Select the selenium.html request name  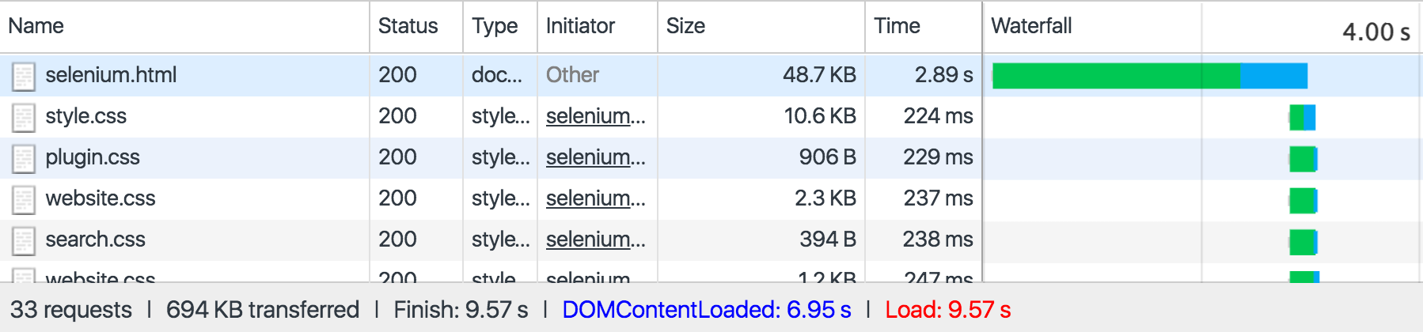click(x=111, y=75)
